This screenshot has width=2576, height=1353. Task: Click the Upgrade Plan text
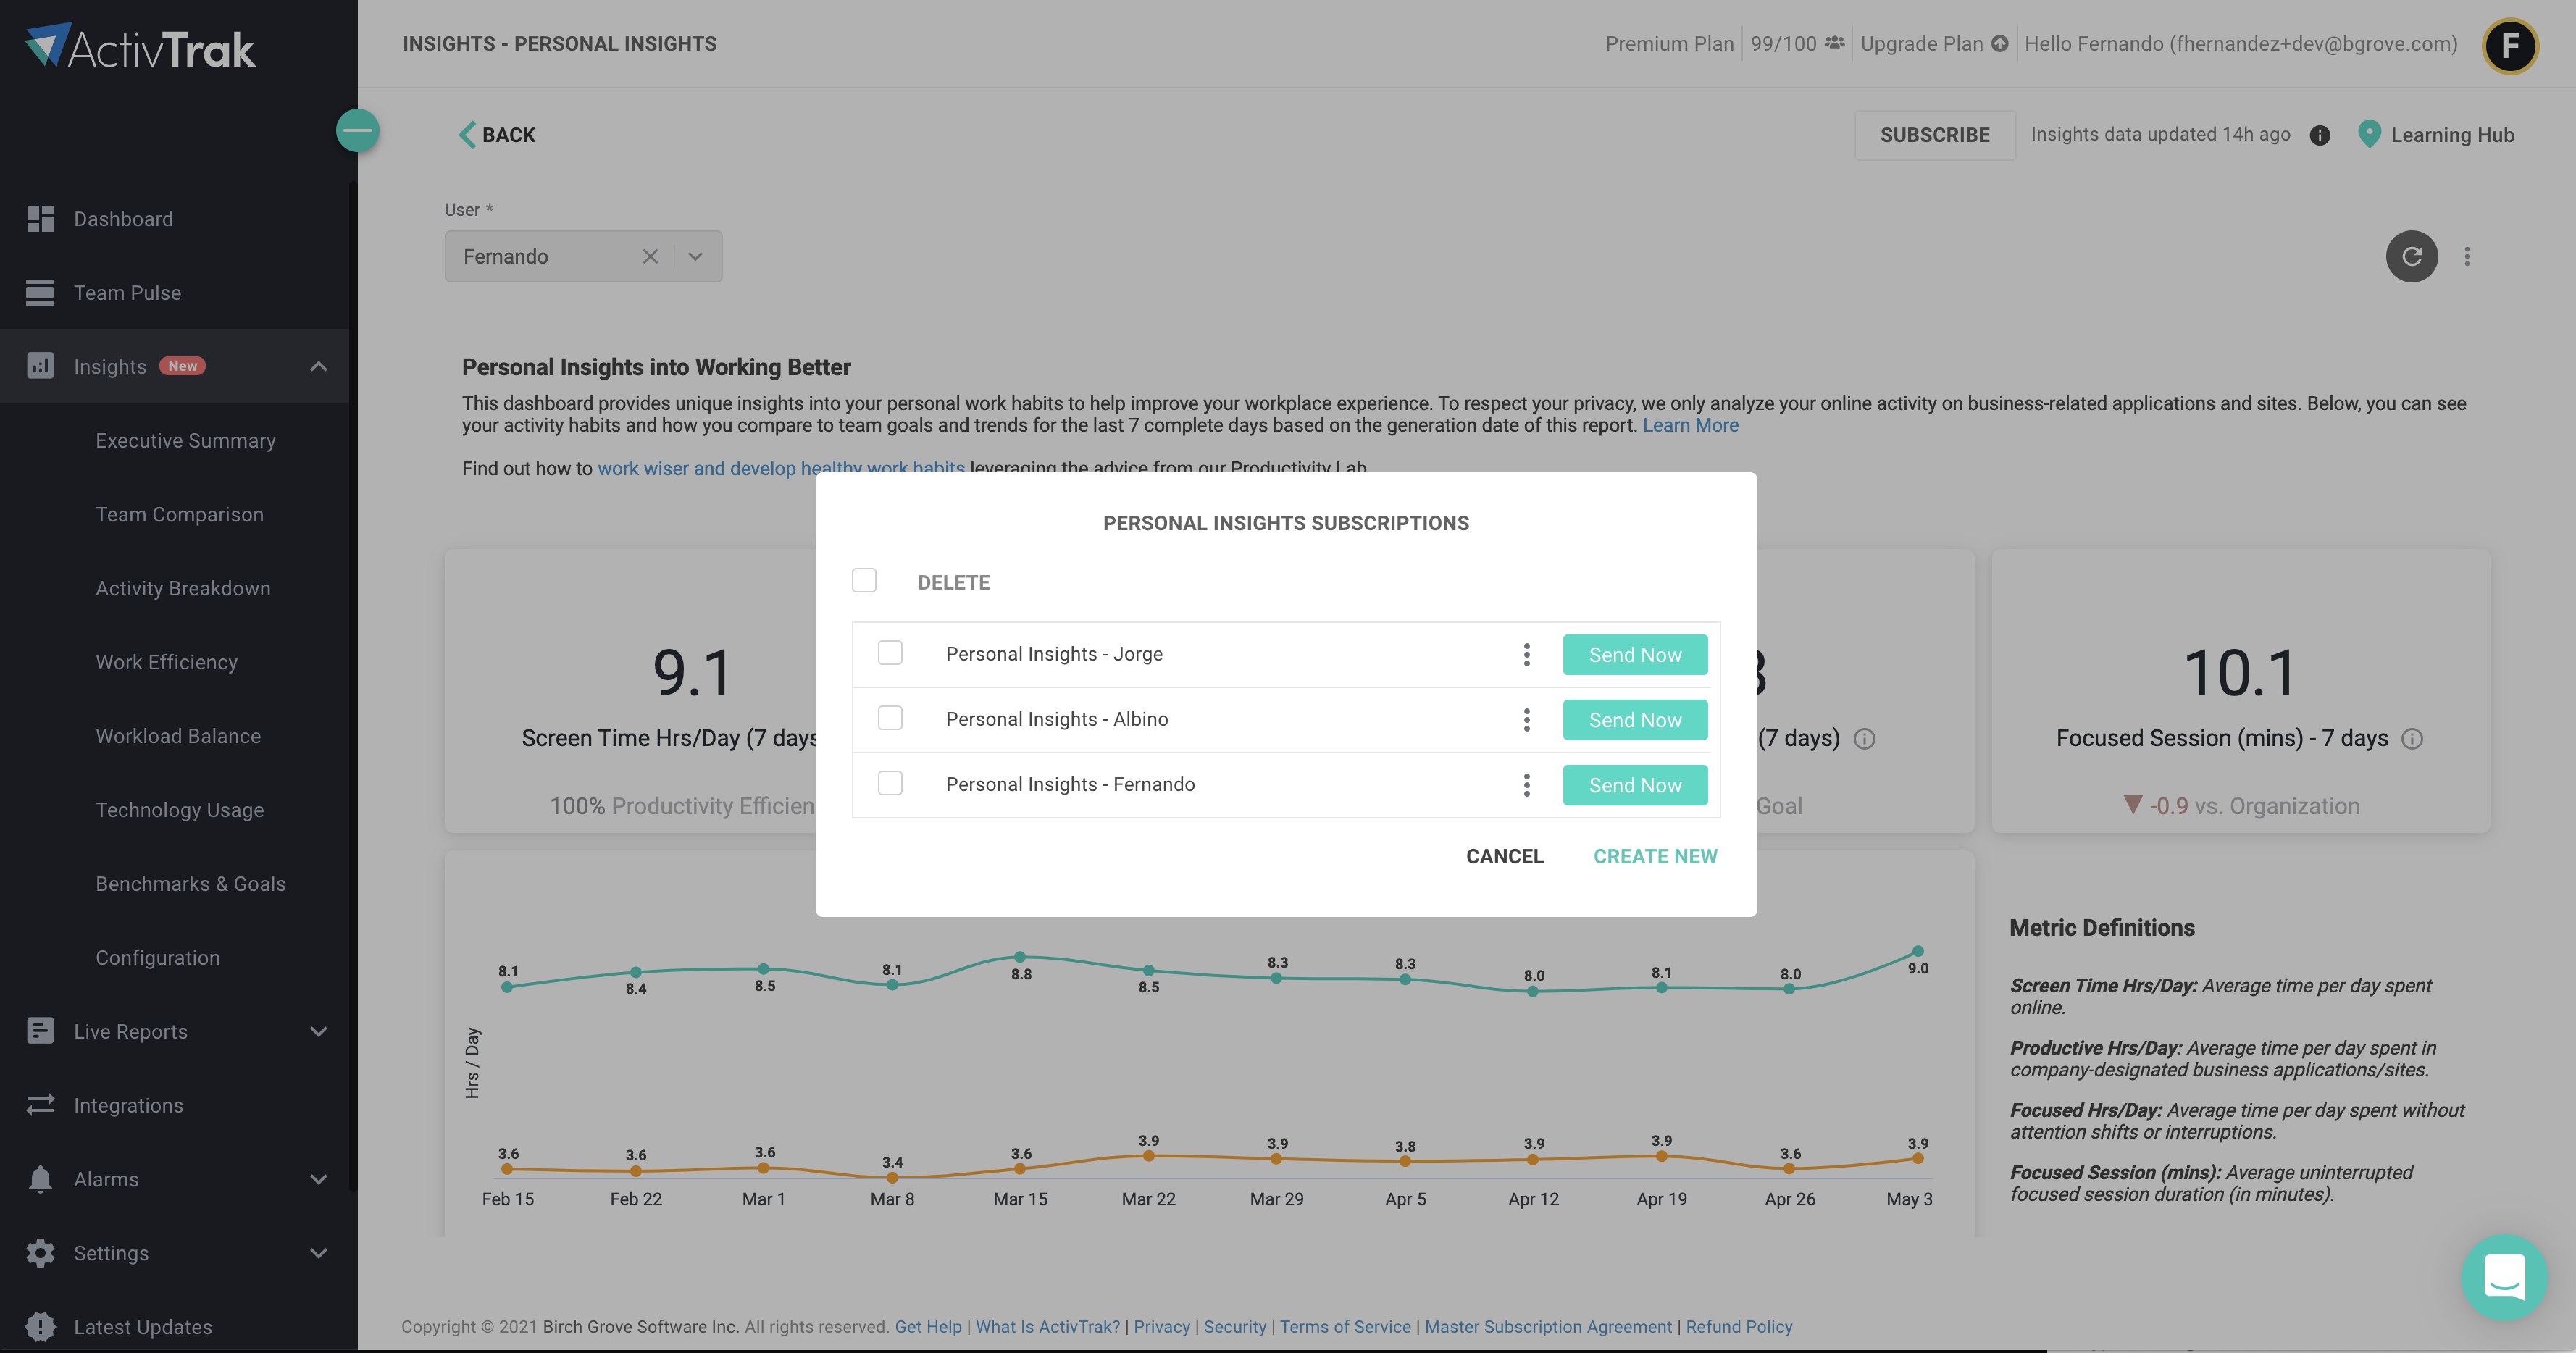1921,43
